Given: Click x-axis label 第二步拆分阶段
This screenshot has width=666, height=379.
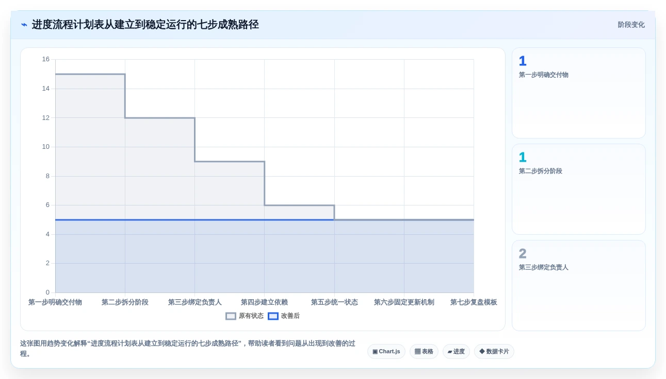Looking at the screenshot, I should click(125, 302).
